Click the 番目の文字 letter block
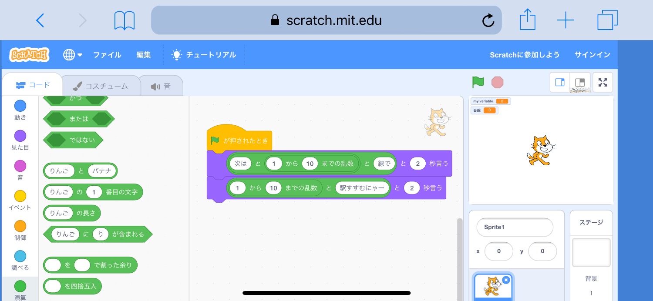 93,192
